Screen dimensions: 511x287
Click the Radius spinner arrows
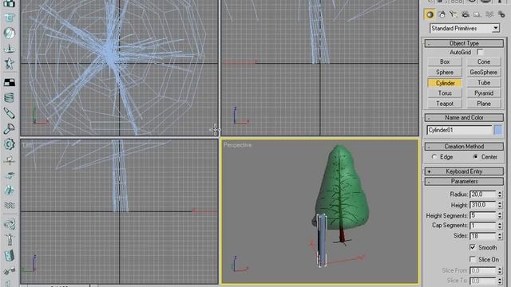coord(500,195)
